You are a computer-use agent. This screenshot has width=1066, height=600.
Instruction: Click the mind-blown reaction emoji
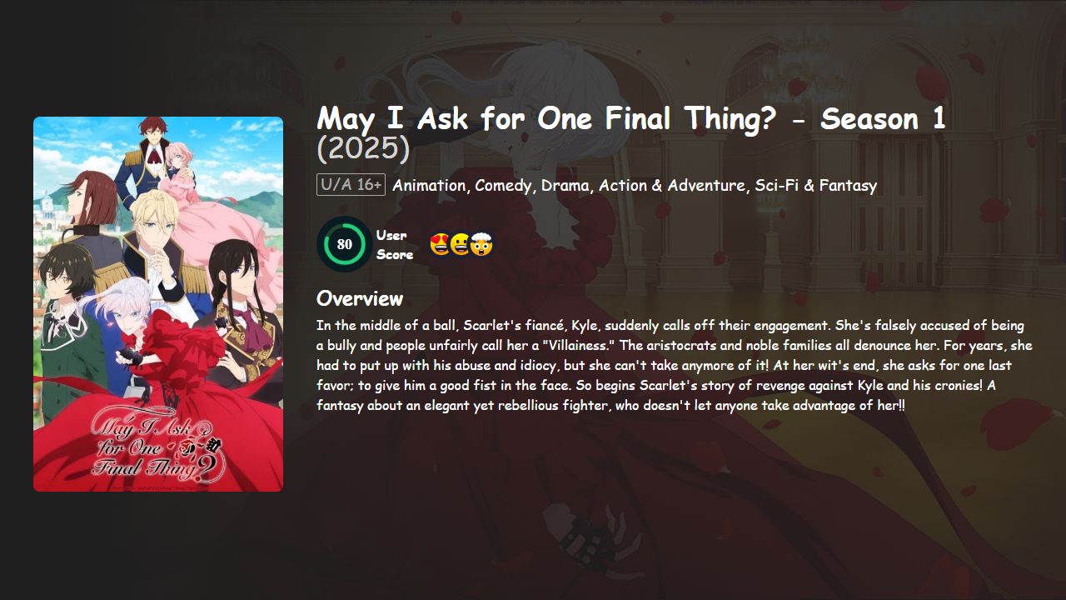point(481,244)
